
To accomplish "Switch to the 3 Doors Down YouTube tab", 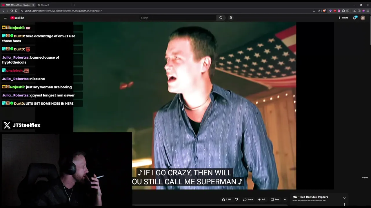I will tap(17, 5).
